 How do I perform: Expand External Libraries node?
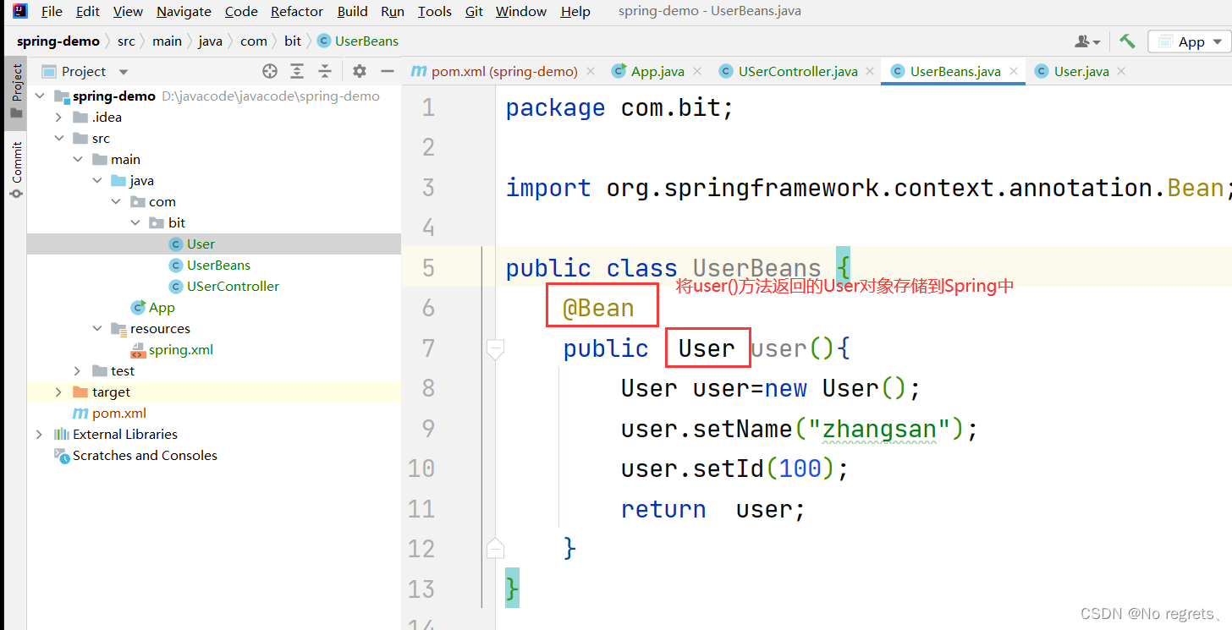[39, 434]
